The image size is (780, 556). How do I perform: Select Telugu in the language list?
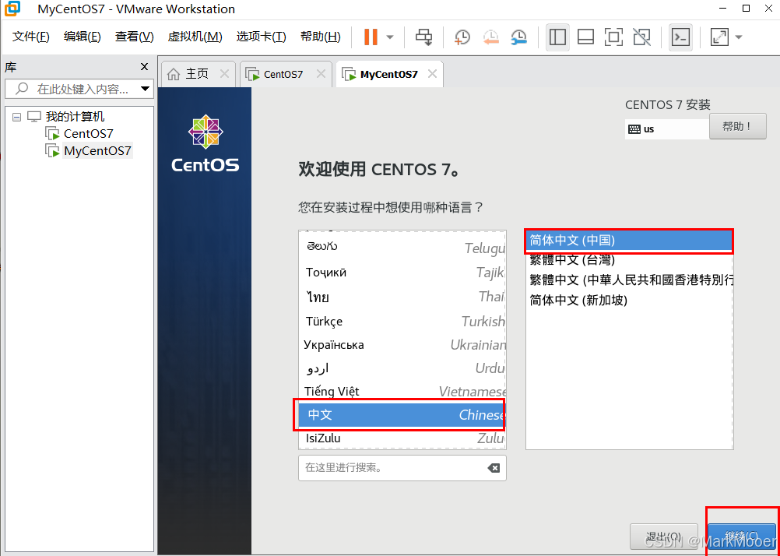[x=402, y=247]
